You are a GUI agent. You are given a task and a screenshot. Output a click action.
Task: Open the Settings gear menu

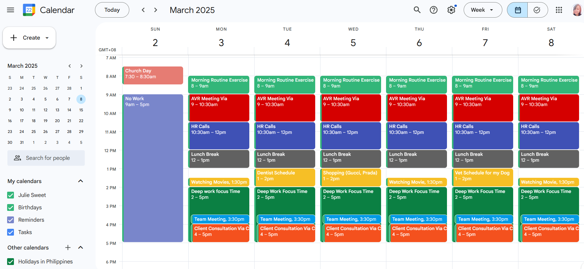coord(451,10)
